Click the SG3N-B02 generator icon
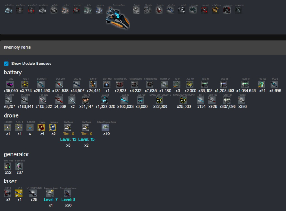This screenshot has width=286, height=211. [19, 166]
